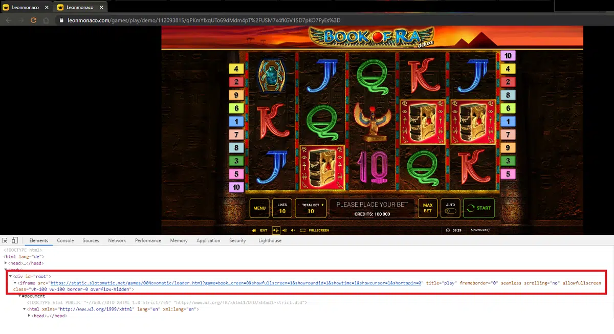Click the home icon beside EXIT

[254, 230]
